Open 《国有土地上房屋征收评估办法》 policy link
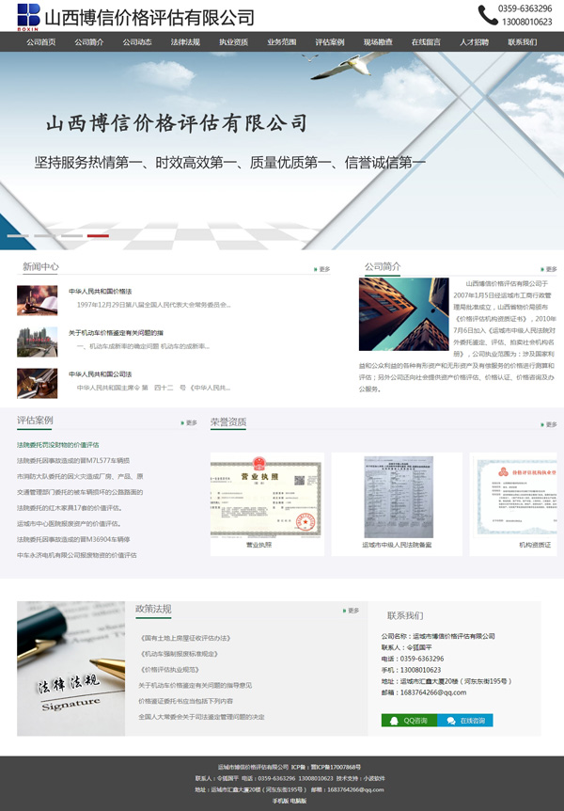 click(184, 638)
